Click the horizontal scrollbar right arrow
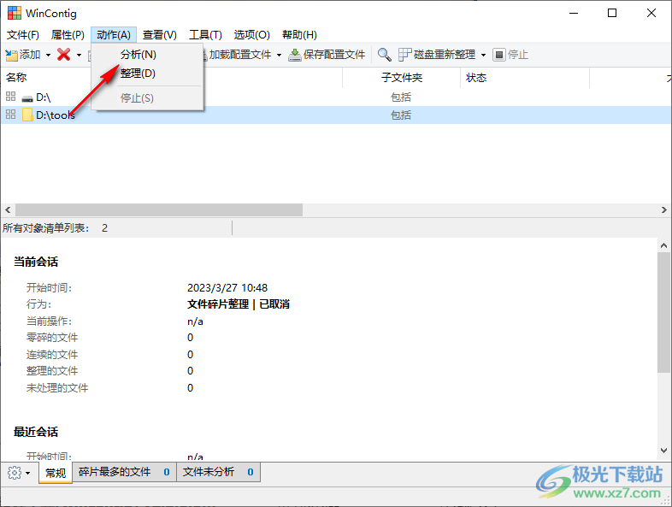The height and width of the screenshot is (507, 672). coord(663,210)
